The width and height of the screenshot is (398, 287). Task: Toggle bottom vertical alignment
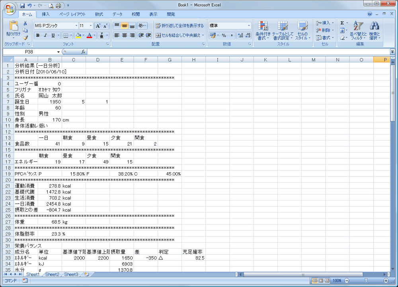tap(132, 26)
